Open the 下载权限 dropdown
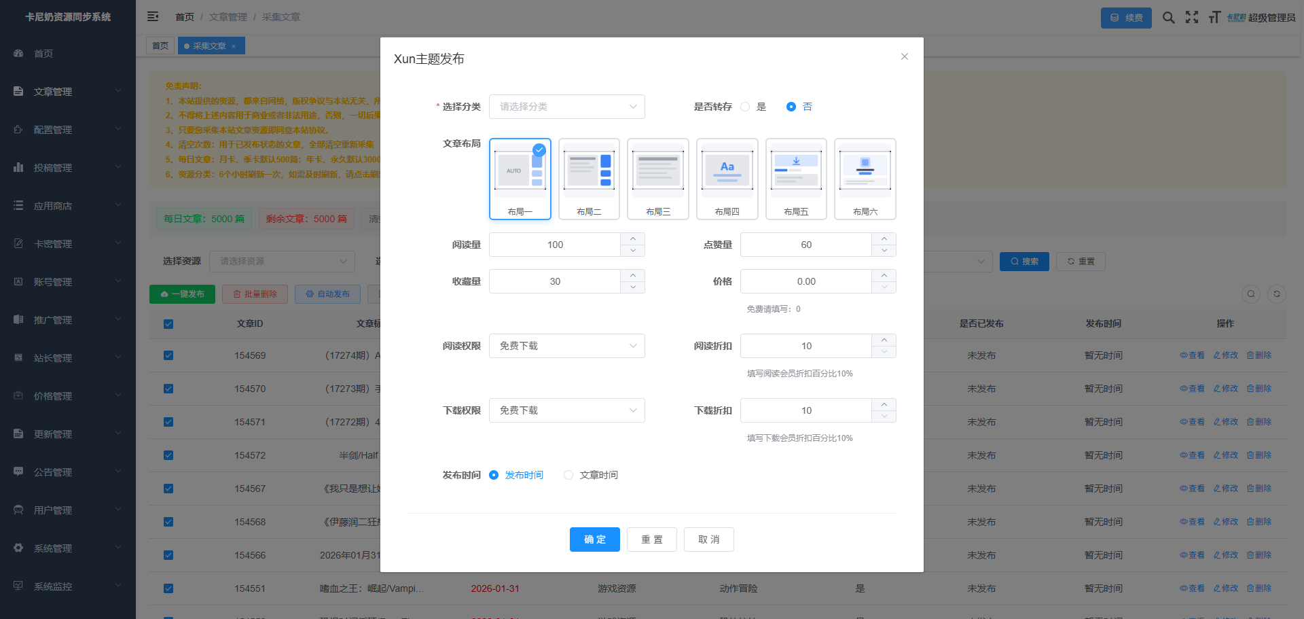 click(x=566, y=410)
